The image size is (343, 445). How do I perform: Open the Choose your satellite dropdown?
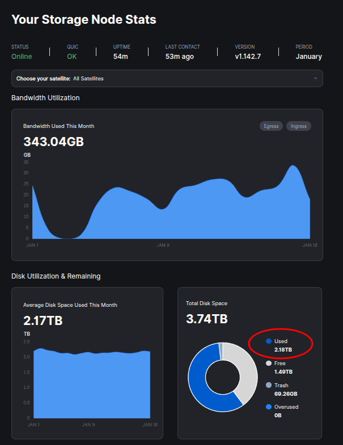(167, 78)
